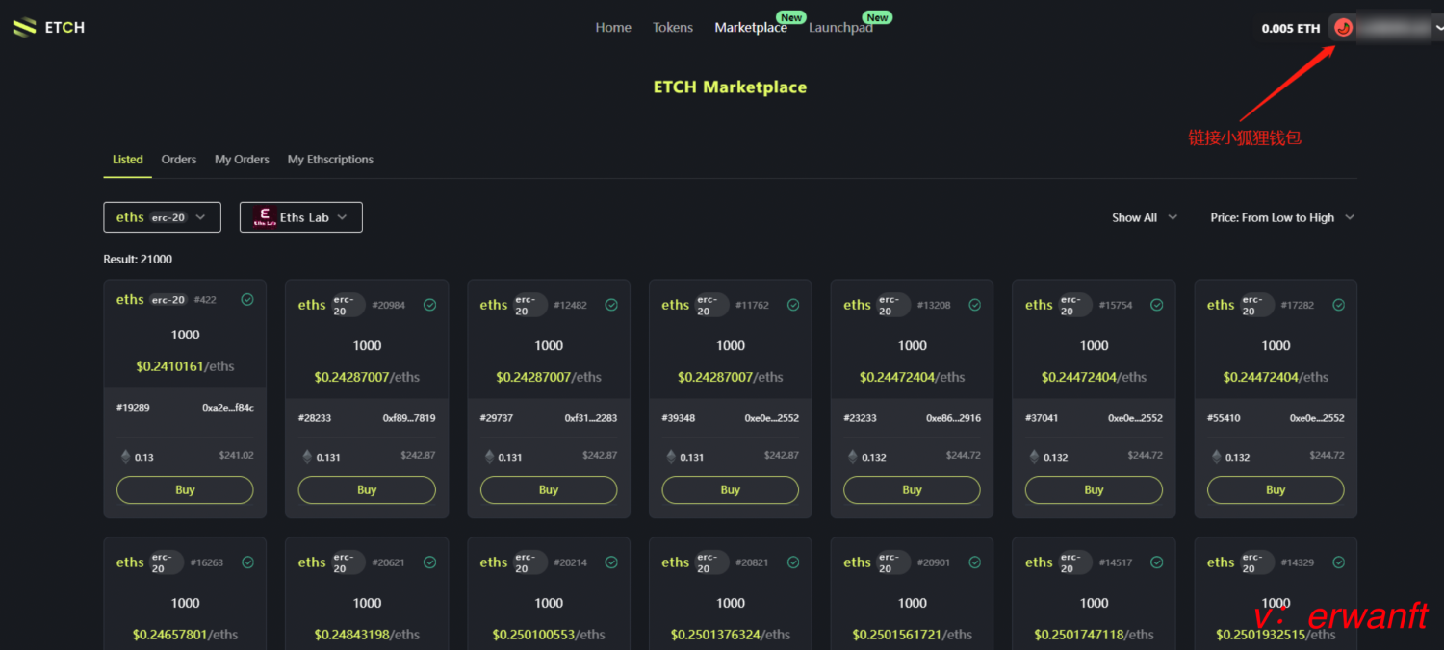
Task: Click the $0.2410161/eths price
Action: (185, 366)
